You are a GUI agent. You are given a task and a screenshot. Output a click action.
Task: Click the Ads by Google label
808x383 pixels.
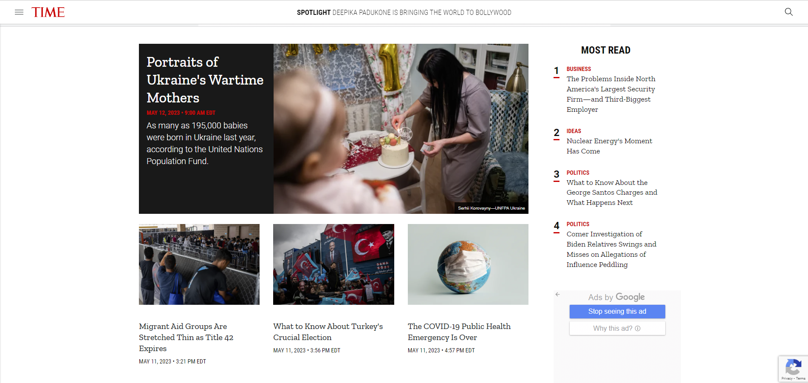coord(616,297)
